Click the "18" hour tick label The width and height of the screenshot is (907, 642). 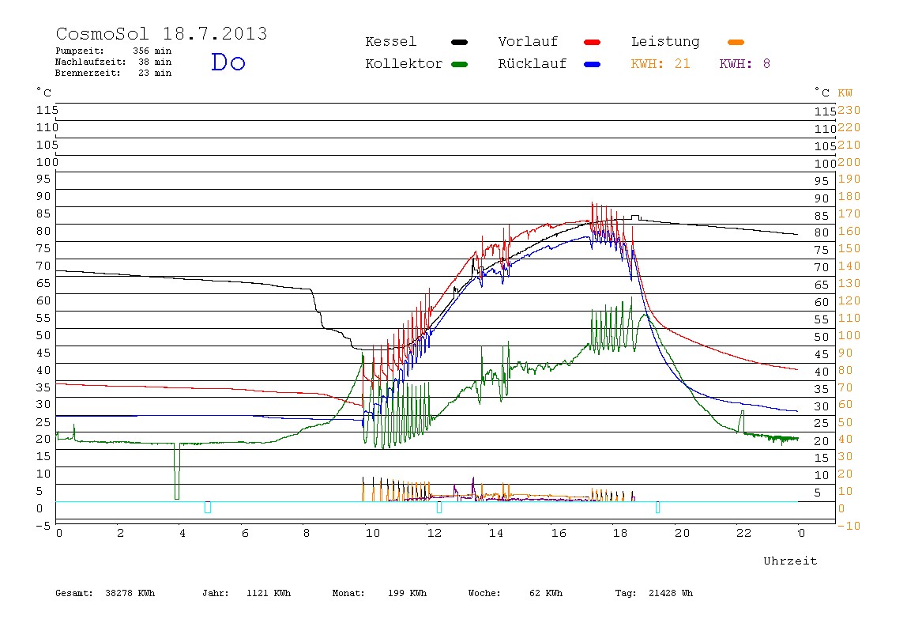(x=620, y=533)
